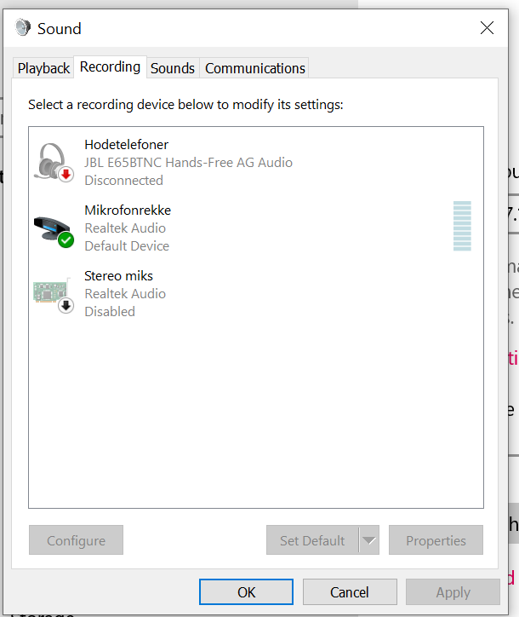The image size is (519, 617).
Task: Click the Stereo miks sound card icon
Action: pos(49,291)
